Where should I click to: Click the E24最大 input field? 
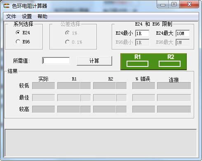click(183, 33)
